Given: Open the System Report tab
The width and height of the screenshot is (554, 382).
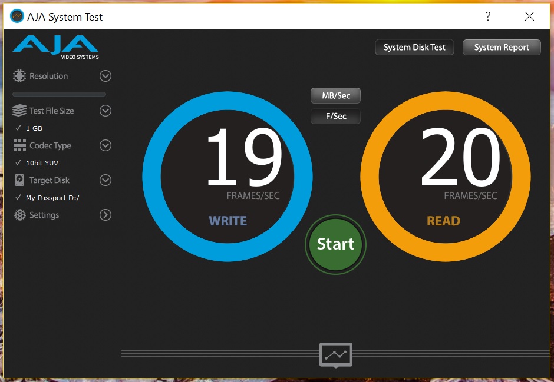Looking at the screenshot, I should 502,47.
